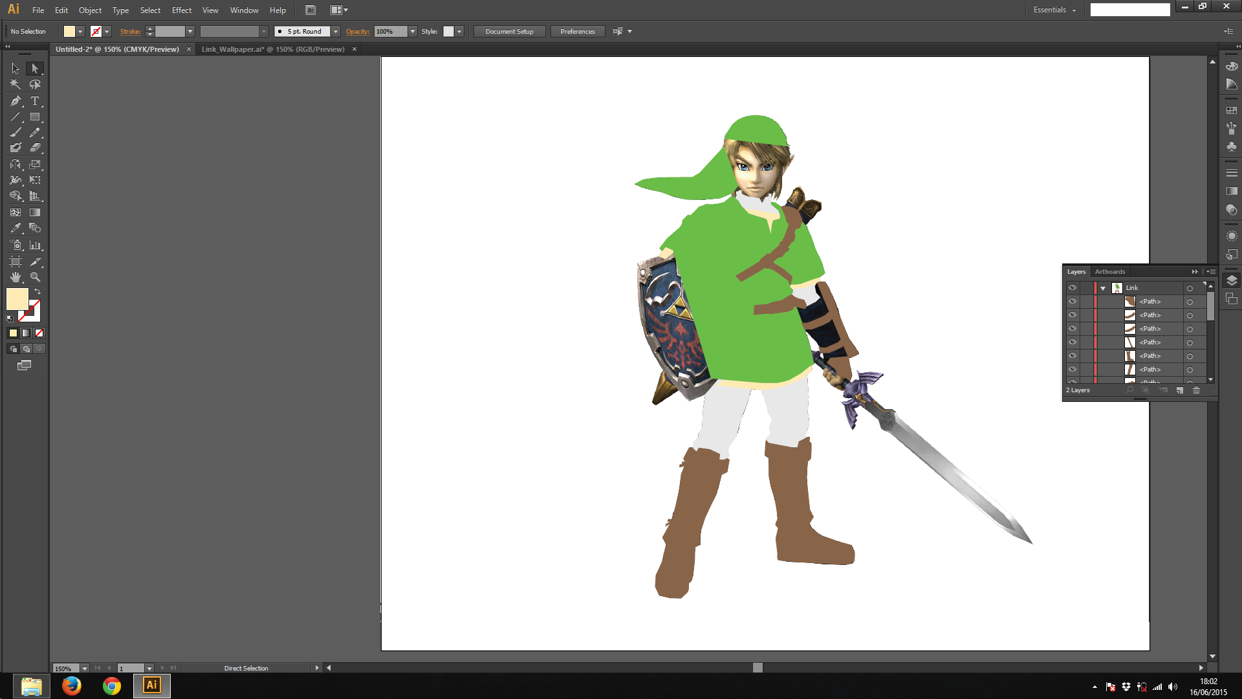Screen dimensions: 1242x699
Task: Reset to default fill and stroke
Action: coord(10,318)
